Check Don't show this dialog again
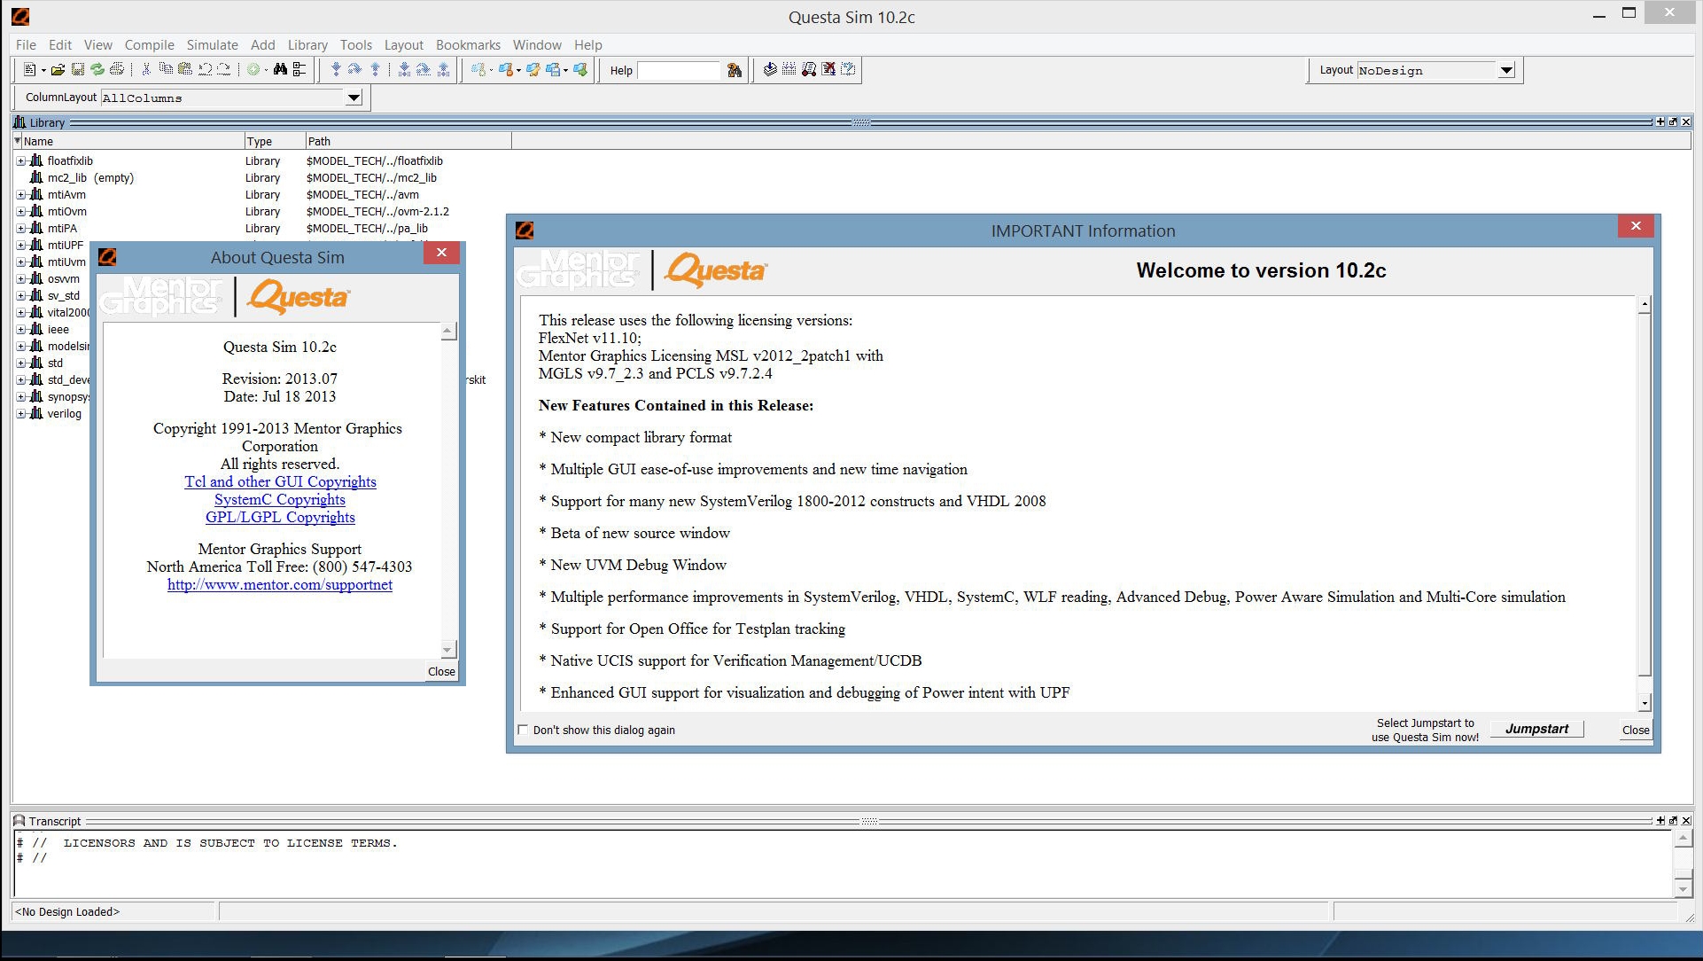The height and width of the screenshot is (961, 1703). click(x=523, y=731)
